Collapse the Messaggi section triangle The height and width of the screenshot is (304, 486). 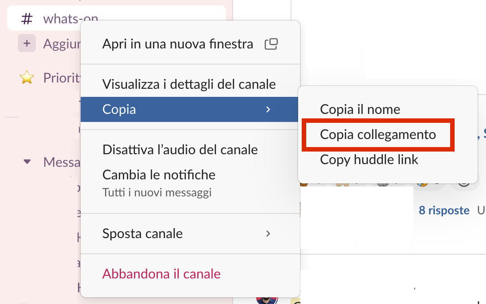coord(27,161)
